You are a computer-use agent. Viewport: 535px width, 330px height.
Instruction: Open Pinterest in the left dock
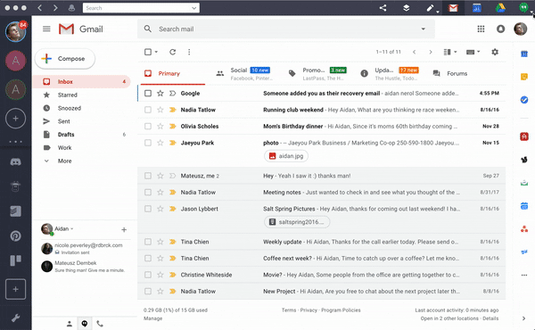tap(15, 235)
